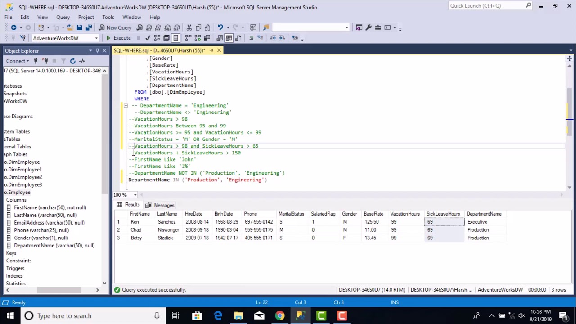
Task: Open the 100 % zoom dropdown
Action: tap(135, 195)
